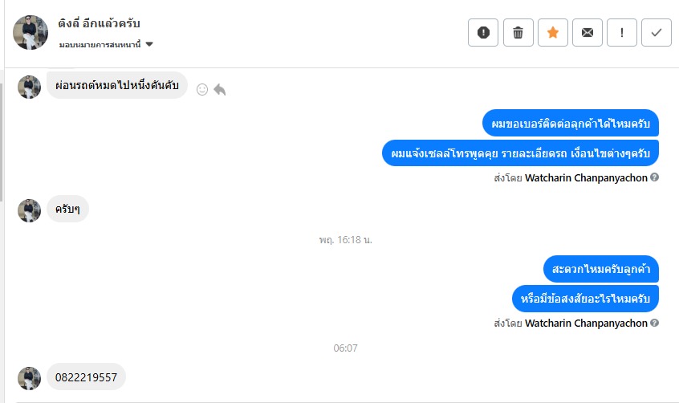
Task: Click info icon beside first Watcharin Chanpanyachon
Action: 655,177
